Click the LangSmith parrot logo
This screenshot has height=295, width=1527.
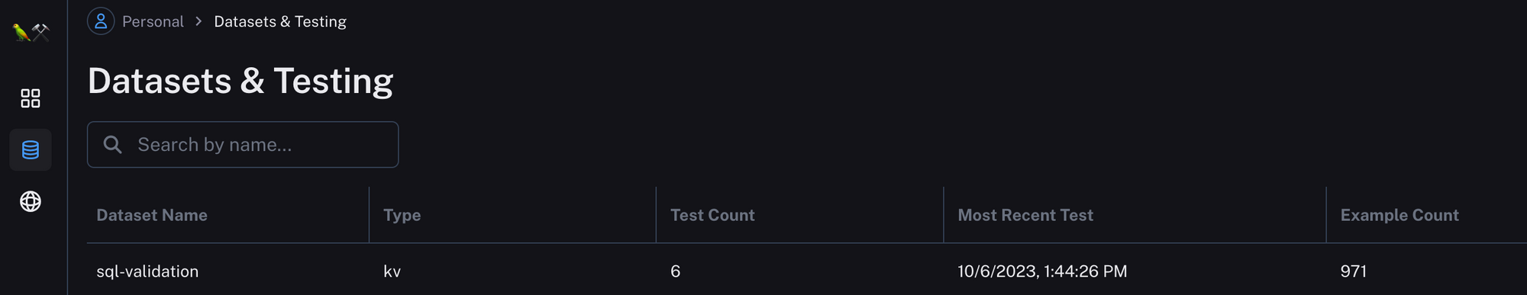click(x=31, y=32)
